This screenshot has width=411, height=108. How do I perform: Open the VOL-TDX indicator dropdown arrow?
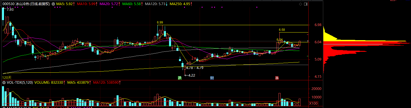tap(4, 83)
